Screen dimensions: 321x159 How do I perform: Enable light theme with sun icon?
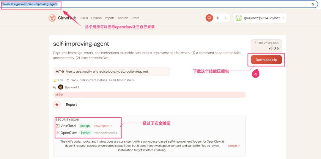(x=218, y=18)
